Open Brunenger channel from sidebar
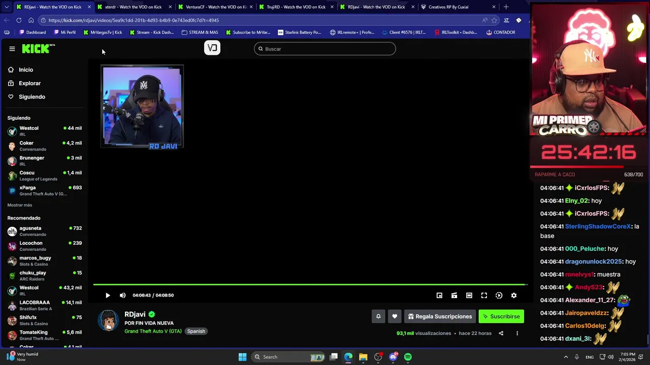 pyautogui.click(x=45, y=161)
